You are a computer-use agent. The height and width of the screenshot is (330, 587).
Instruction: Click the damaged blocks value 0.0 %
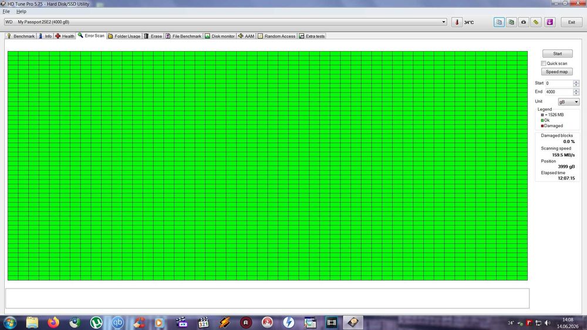tap(569, 142)
